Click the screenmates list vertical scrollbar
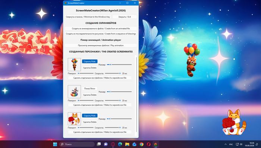 [136, 94]
